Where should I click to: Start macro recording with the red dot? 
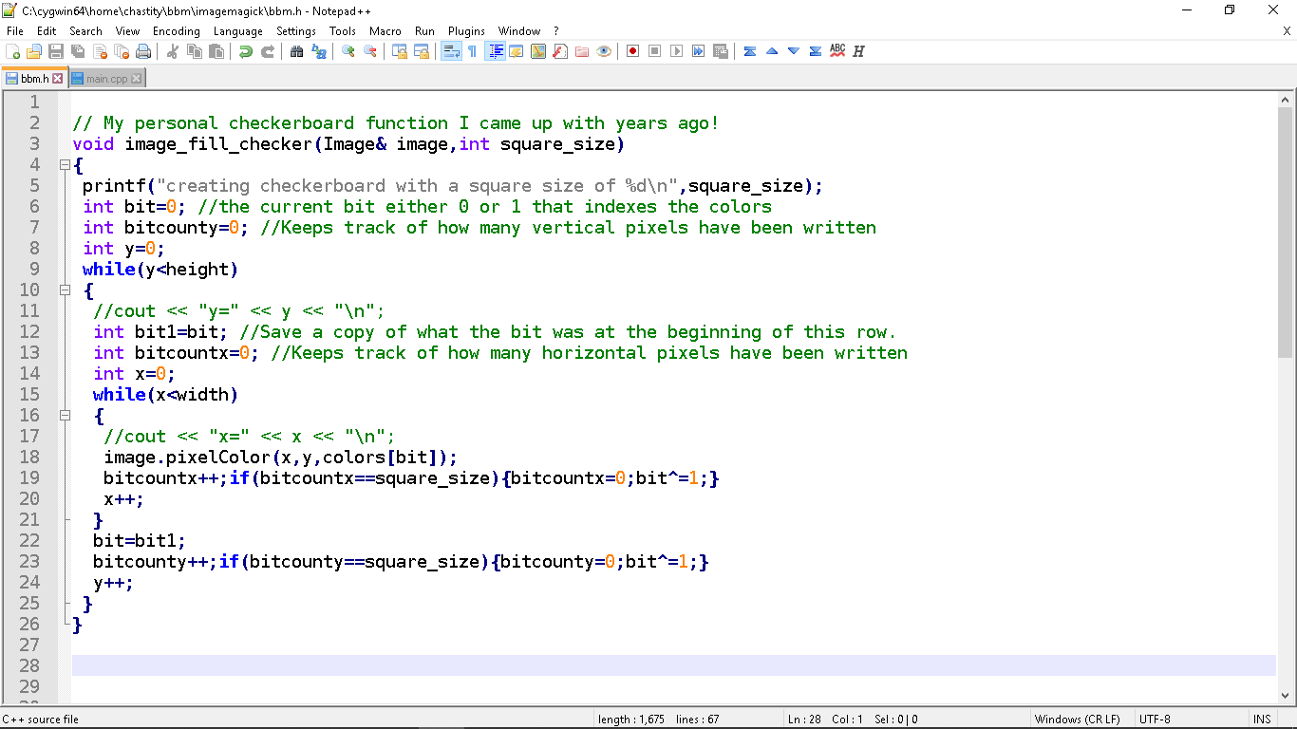(x=632, y=51)
